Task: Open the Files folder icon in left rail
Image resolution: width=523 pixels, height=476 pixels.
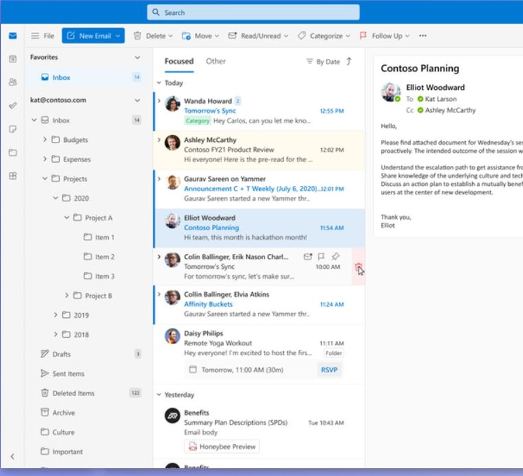Action: click(x=13, y=152)
